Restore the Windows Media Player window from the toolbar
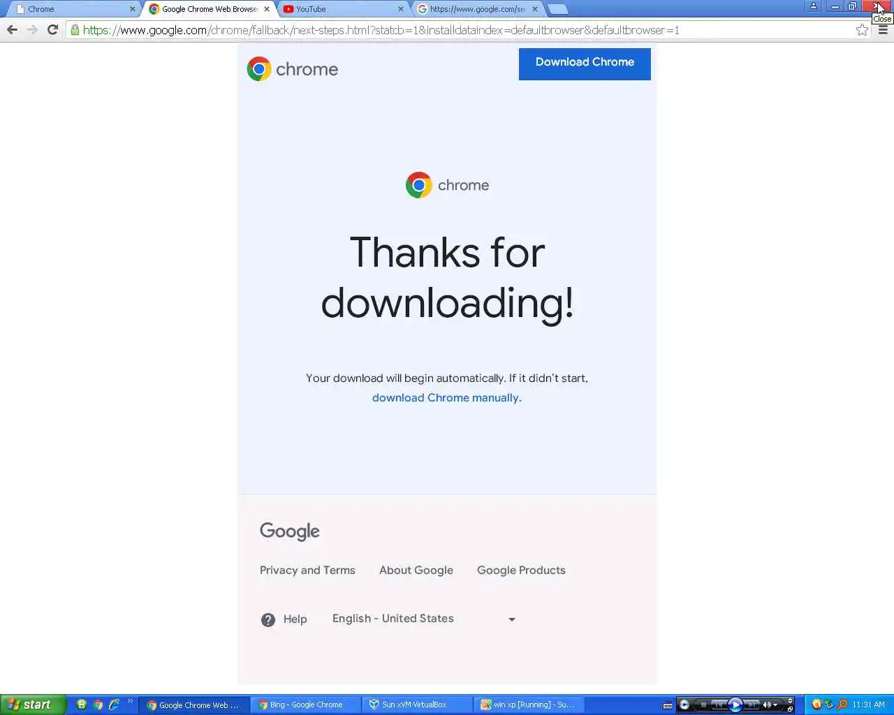Image resolution: width=894 pixels, height=715 pixels. tap(790, 709)
